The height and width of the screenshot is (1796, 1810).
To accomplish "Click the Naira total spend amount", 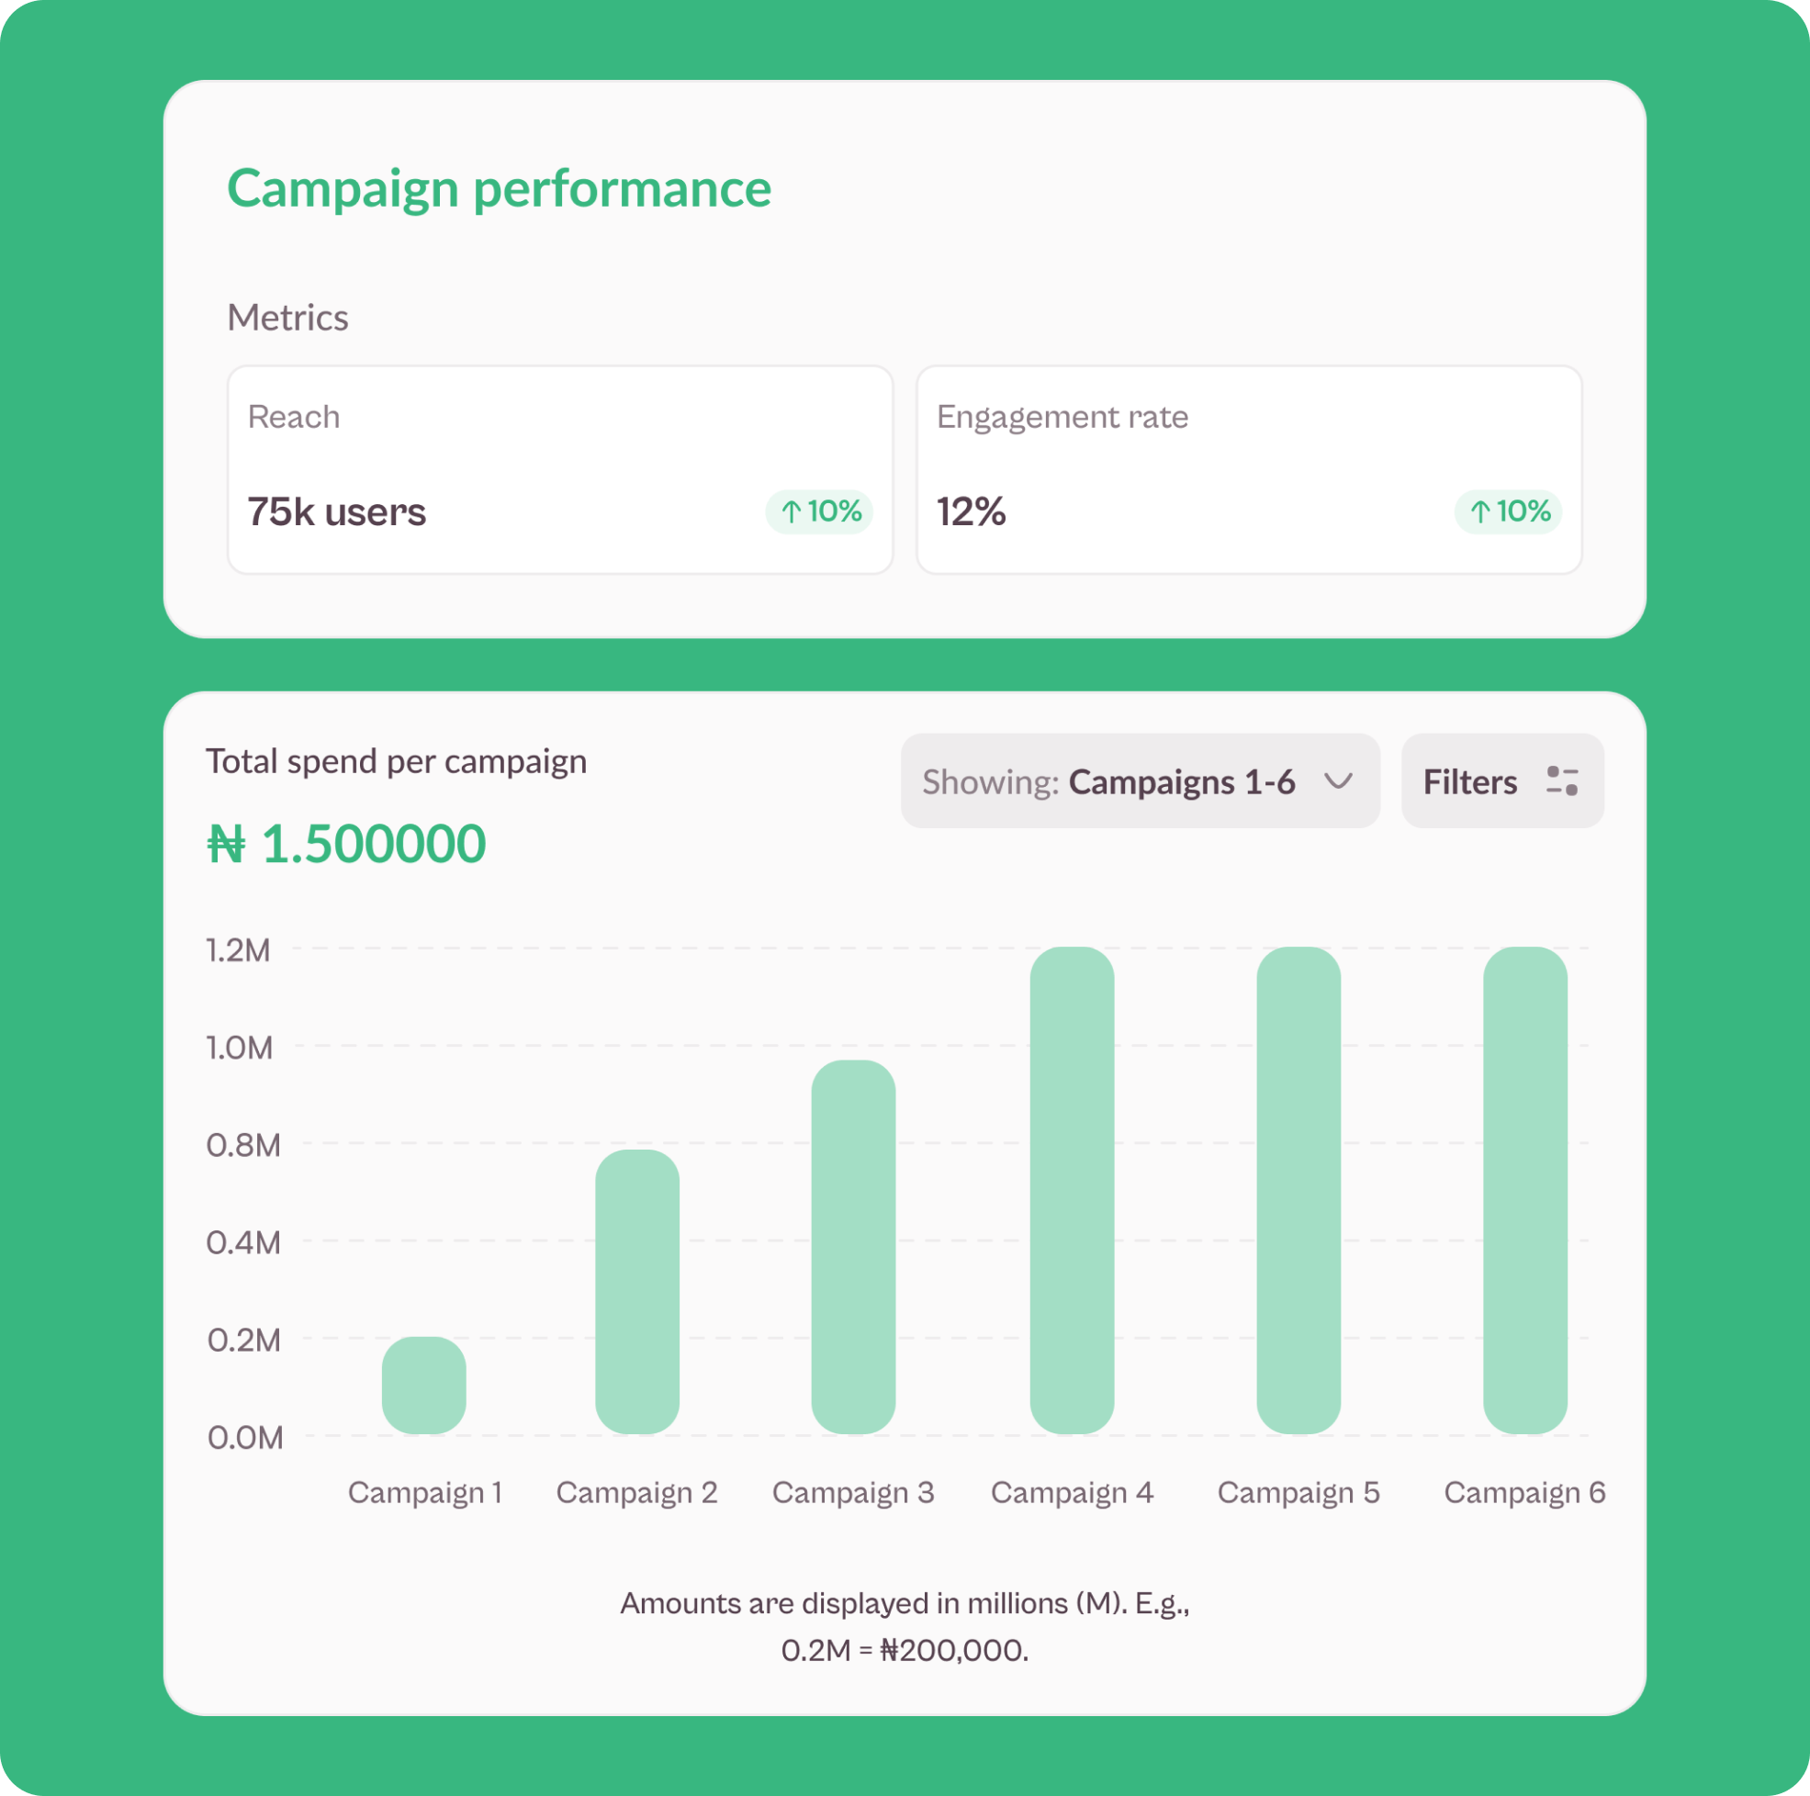I will click(346, 843).
